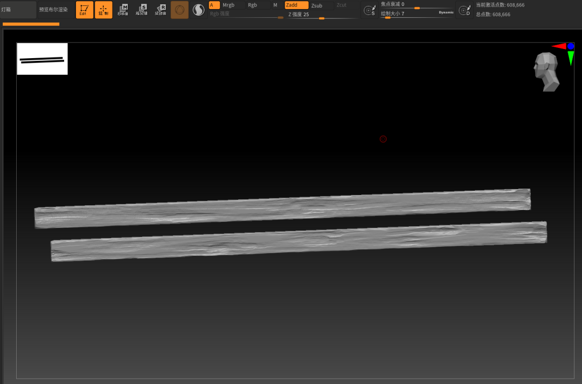Click the orange progress bar under LightBox

pos(31,24)
